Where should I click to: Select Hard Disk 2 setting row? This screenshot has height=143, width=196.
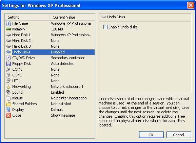(x=50, y=41)
